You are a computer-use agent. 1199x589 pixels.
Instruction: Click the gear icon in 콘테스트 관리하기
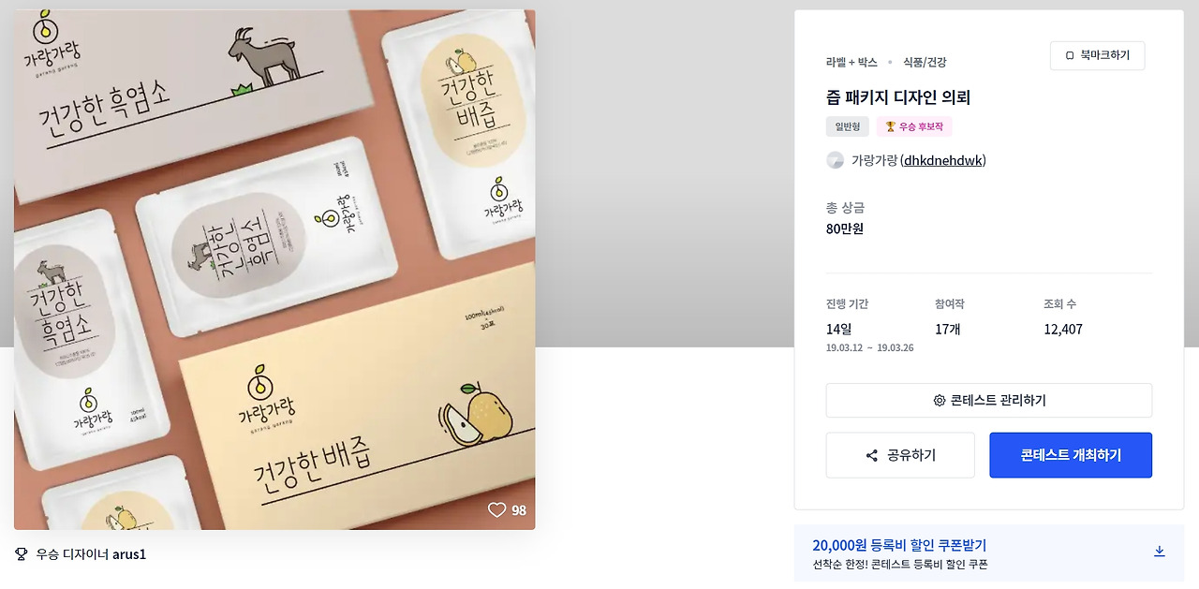pos(939,401)
